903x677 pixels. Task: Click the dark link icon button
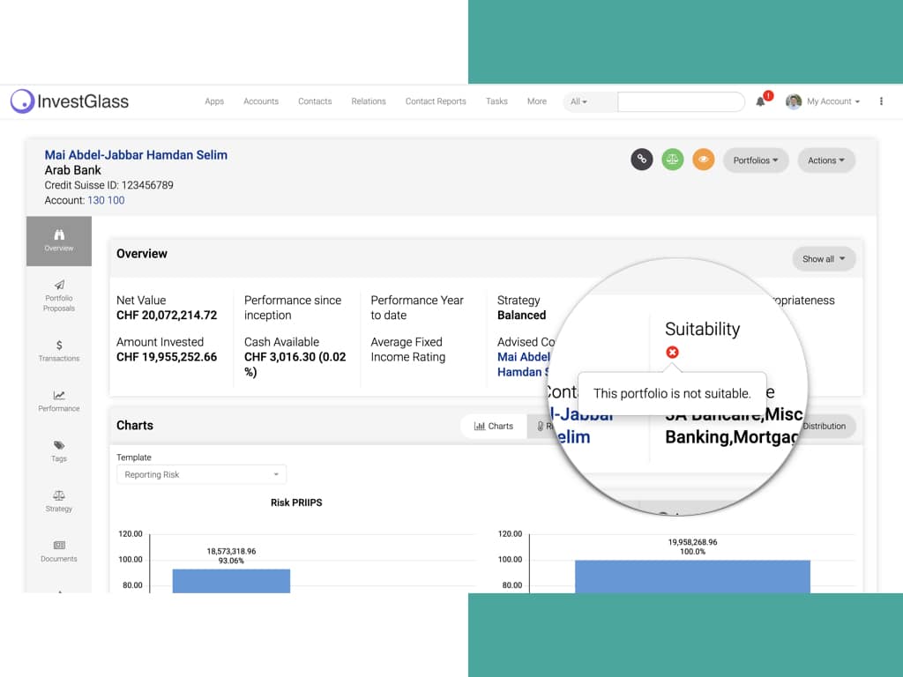(x=642, y=160)
